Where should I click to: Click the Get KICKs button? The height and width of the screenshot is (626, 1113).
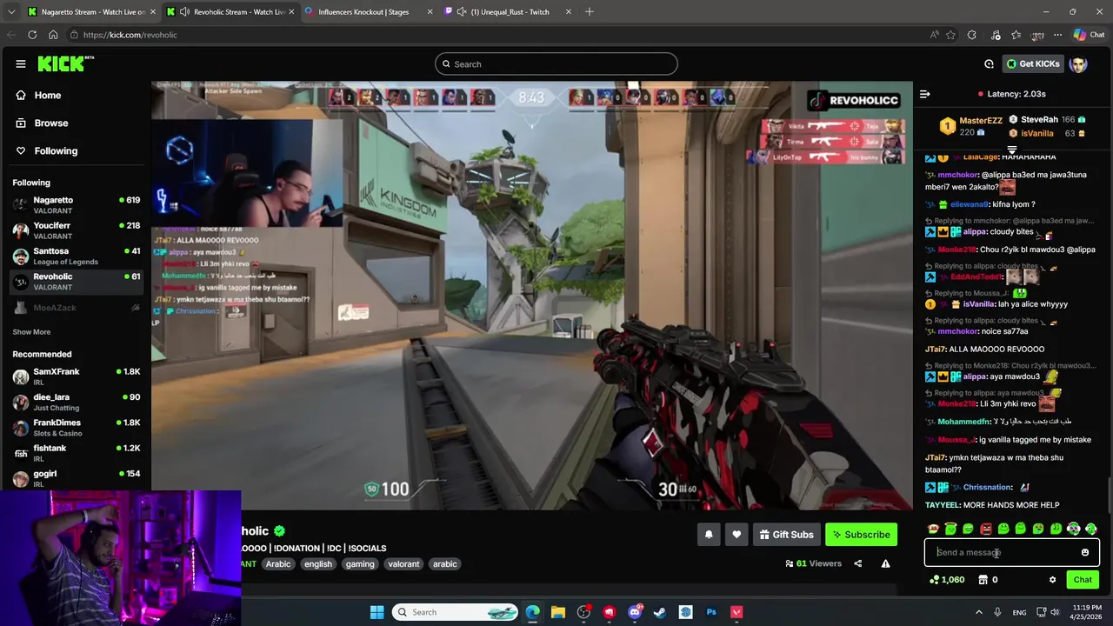point(1033,63)
